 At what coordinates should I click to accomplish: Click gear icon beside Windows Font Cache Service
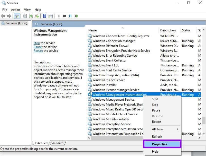[90, 70]
